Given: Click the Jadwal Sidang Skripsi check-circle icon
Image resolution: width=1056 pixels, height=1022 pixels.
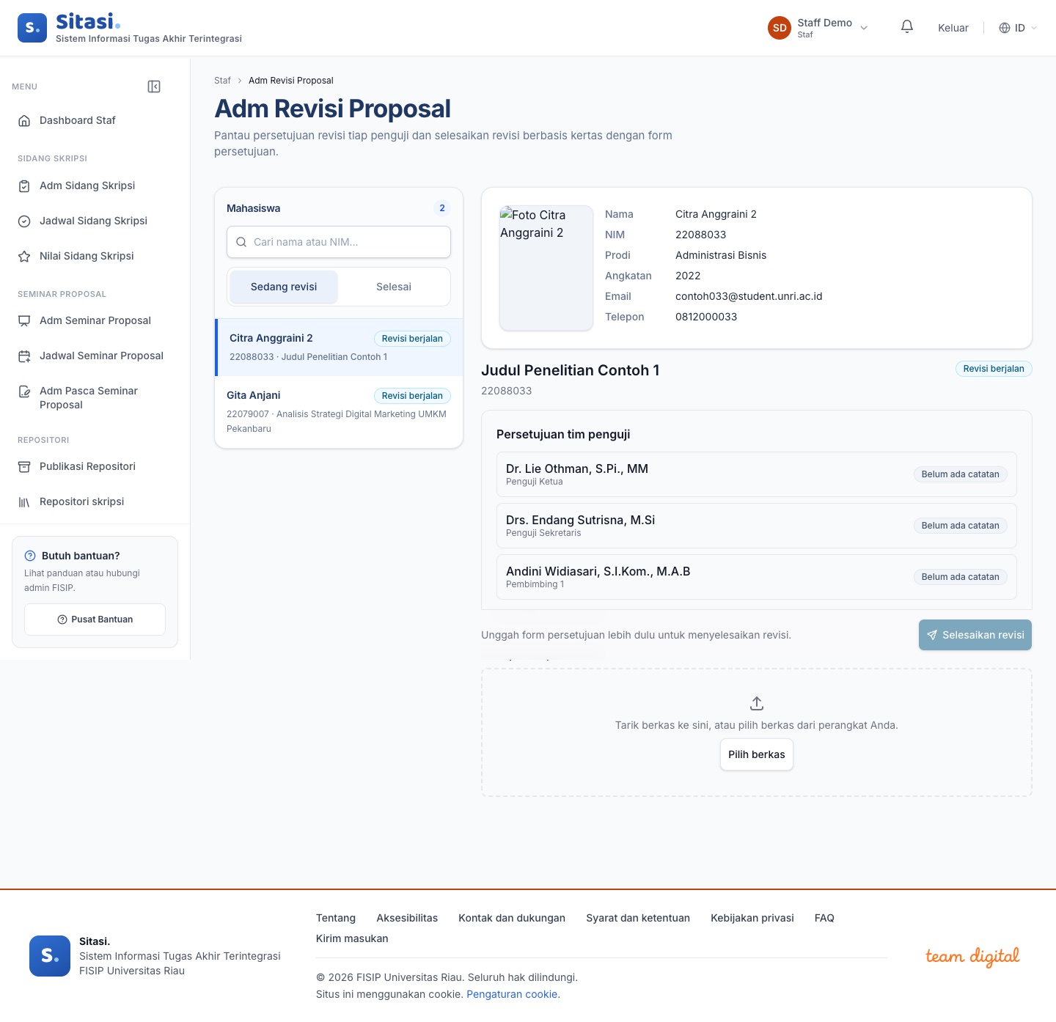Looking at the screenshot, I should click(x=24, y=221).
